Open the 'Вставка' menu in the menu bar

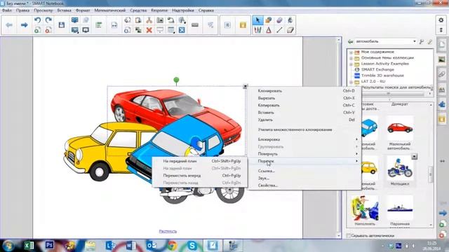pyautogui.click(x=64, y=10)
